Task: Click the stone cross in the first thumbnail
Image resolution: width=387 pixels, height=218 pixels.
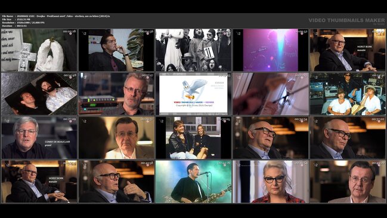Action: point(24,57)
